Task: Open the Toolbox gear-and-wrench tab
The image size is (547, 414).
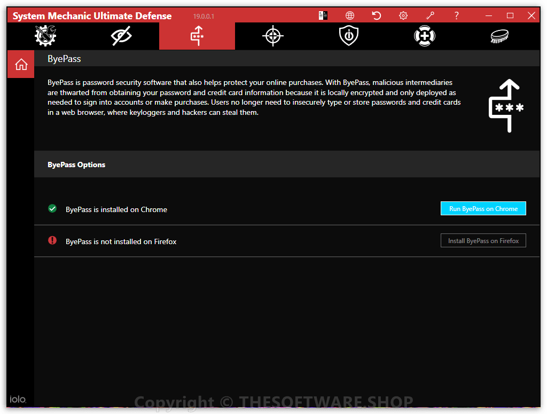Action: 46,36
